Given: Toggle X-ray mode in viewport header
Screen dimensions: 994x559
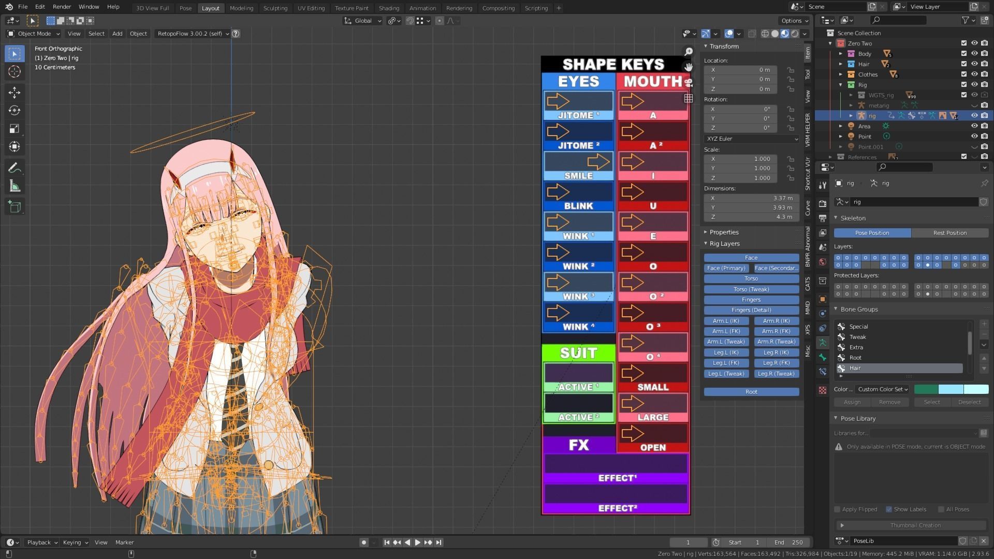Looking at the screenshot, I should (752, 34).
